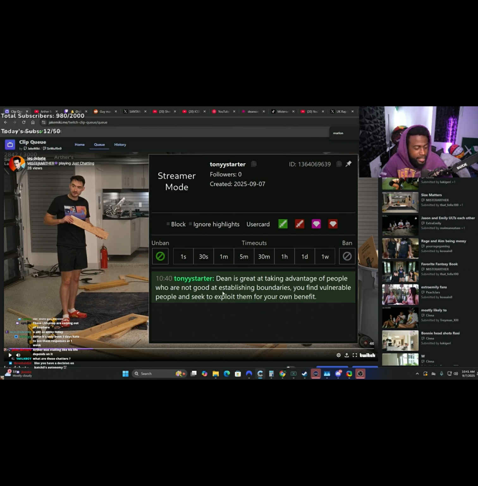Open Google Chrome from the taskbar

coord(282,374)
